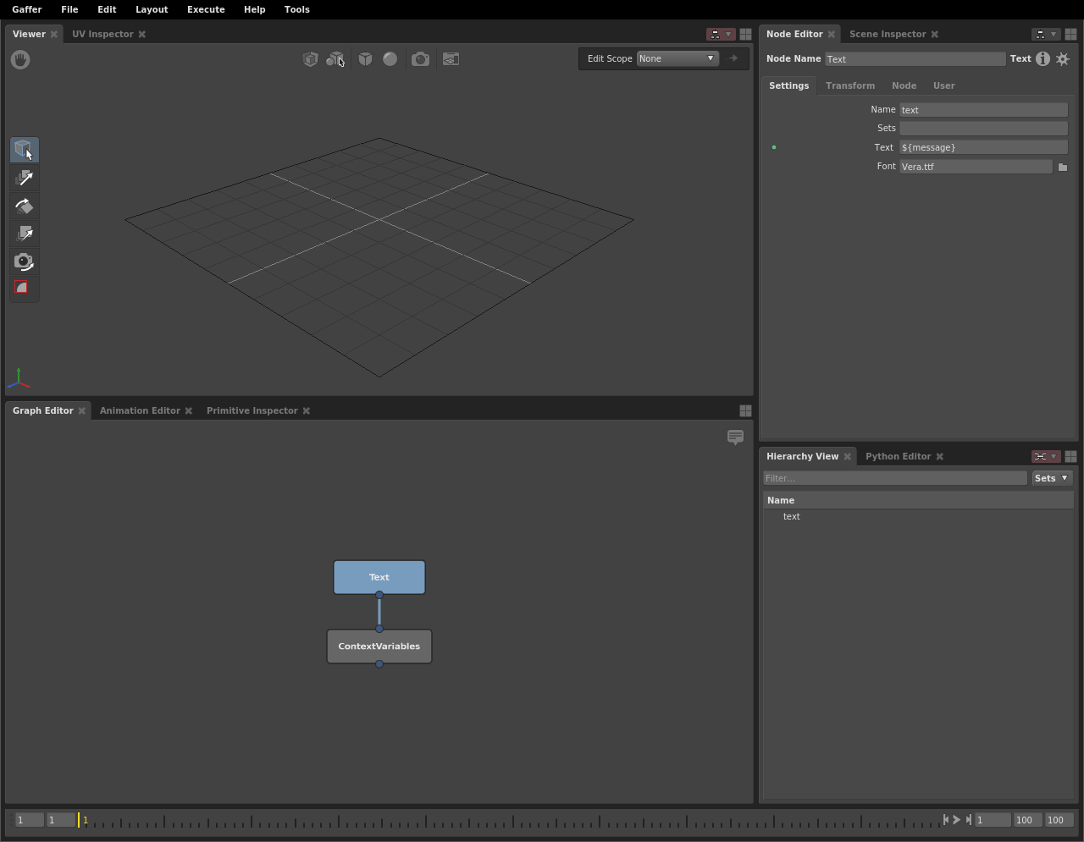This screenshot has width=1084, height=842.
Task: Click the camera icon in Viewer toolbar
Action: pos(420,59)
